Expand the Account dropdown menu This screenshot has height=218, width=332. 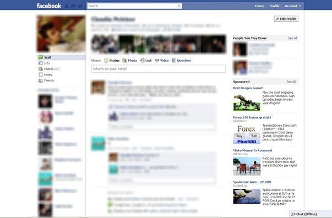292,6
